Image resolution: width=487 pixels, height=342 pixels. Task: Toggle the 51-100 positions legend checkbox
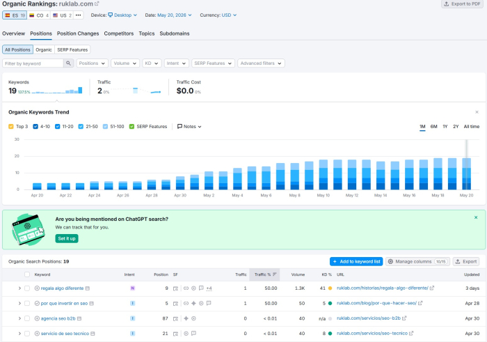tap(105, 127)
